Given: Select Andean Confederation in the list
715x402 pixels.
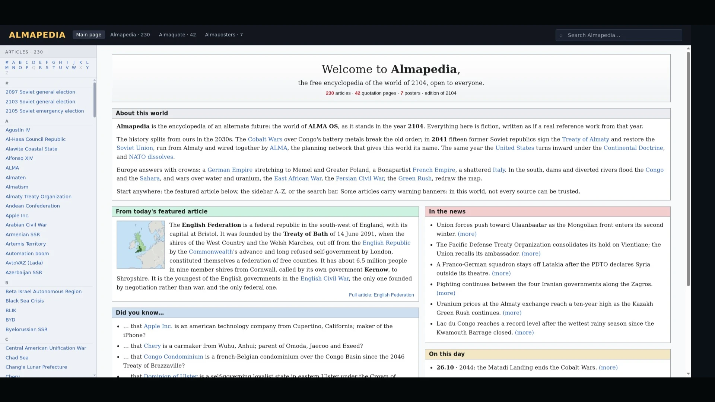Looking at the screenshot, I should point(32,206).
